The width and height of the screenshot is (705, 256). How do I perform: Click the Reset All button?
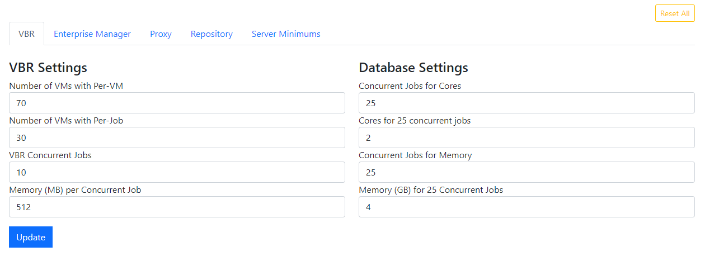tap(674, 13)
